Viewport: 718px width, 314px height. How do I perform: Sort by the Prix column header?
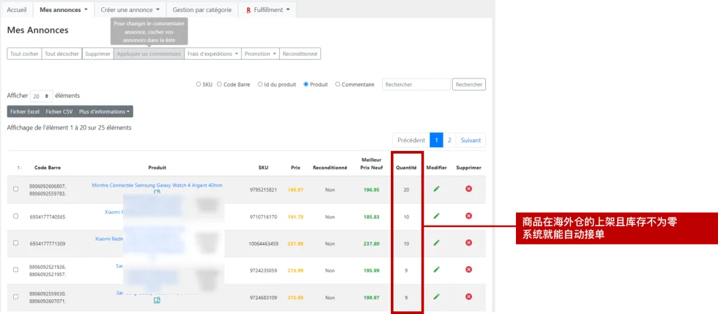[295, 168]
